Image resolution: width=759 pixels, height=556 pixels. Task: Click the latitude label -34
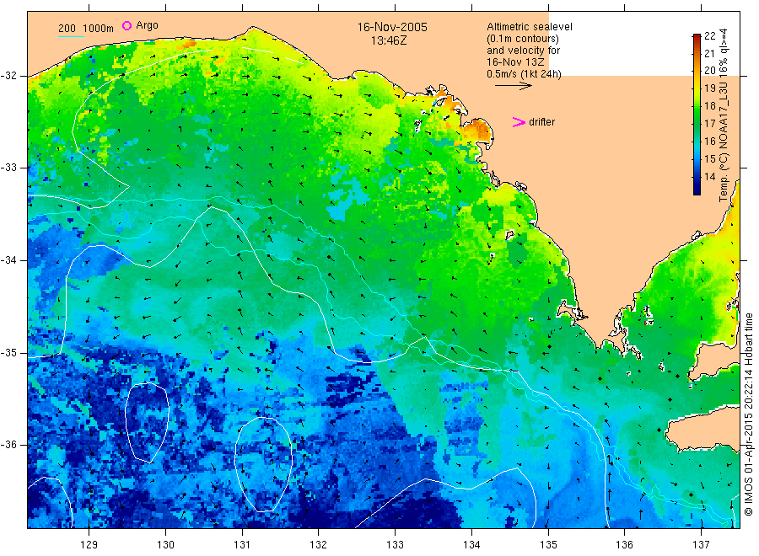click(x=8, y=260)
